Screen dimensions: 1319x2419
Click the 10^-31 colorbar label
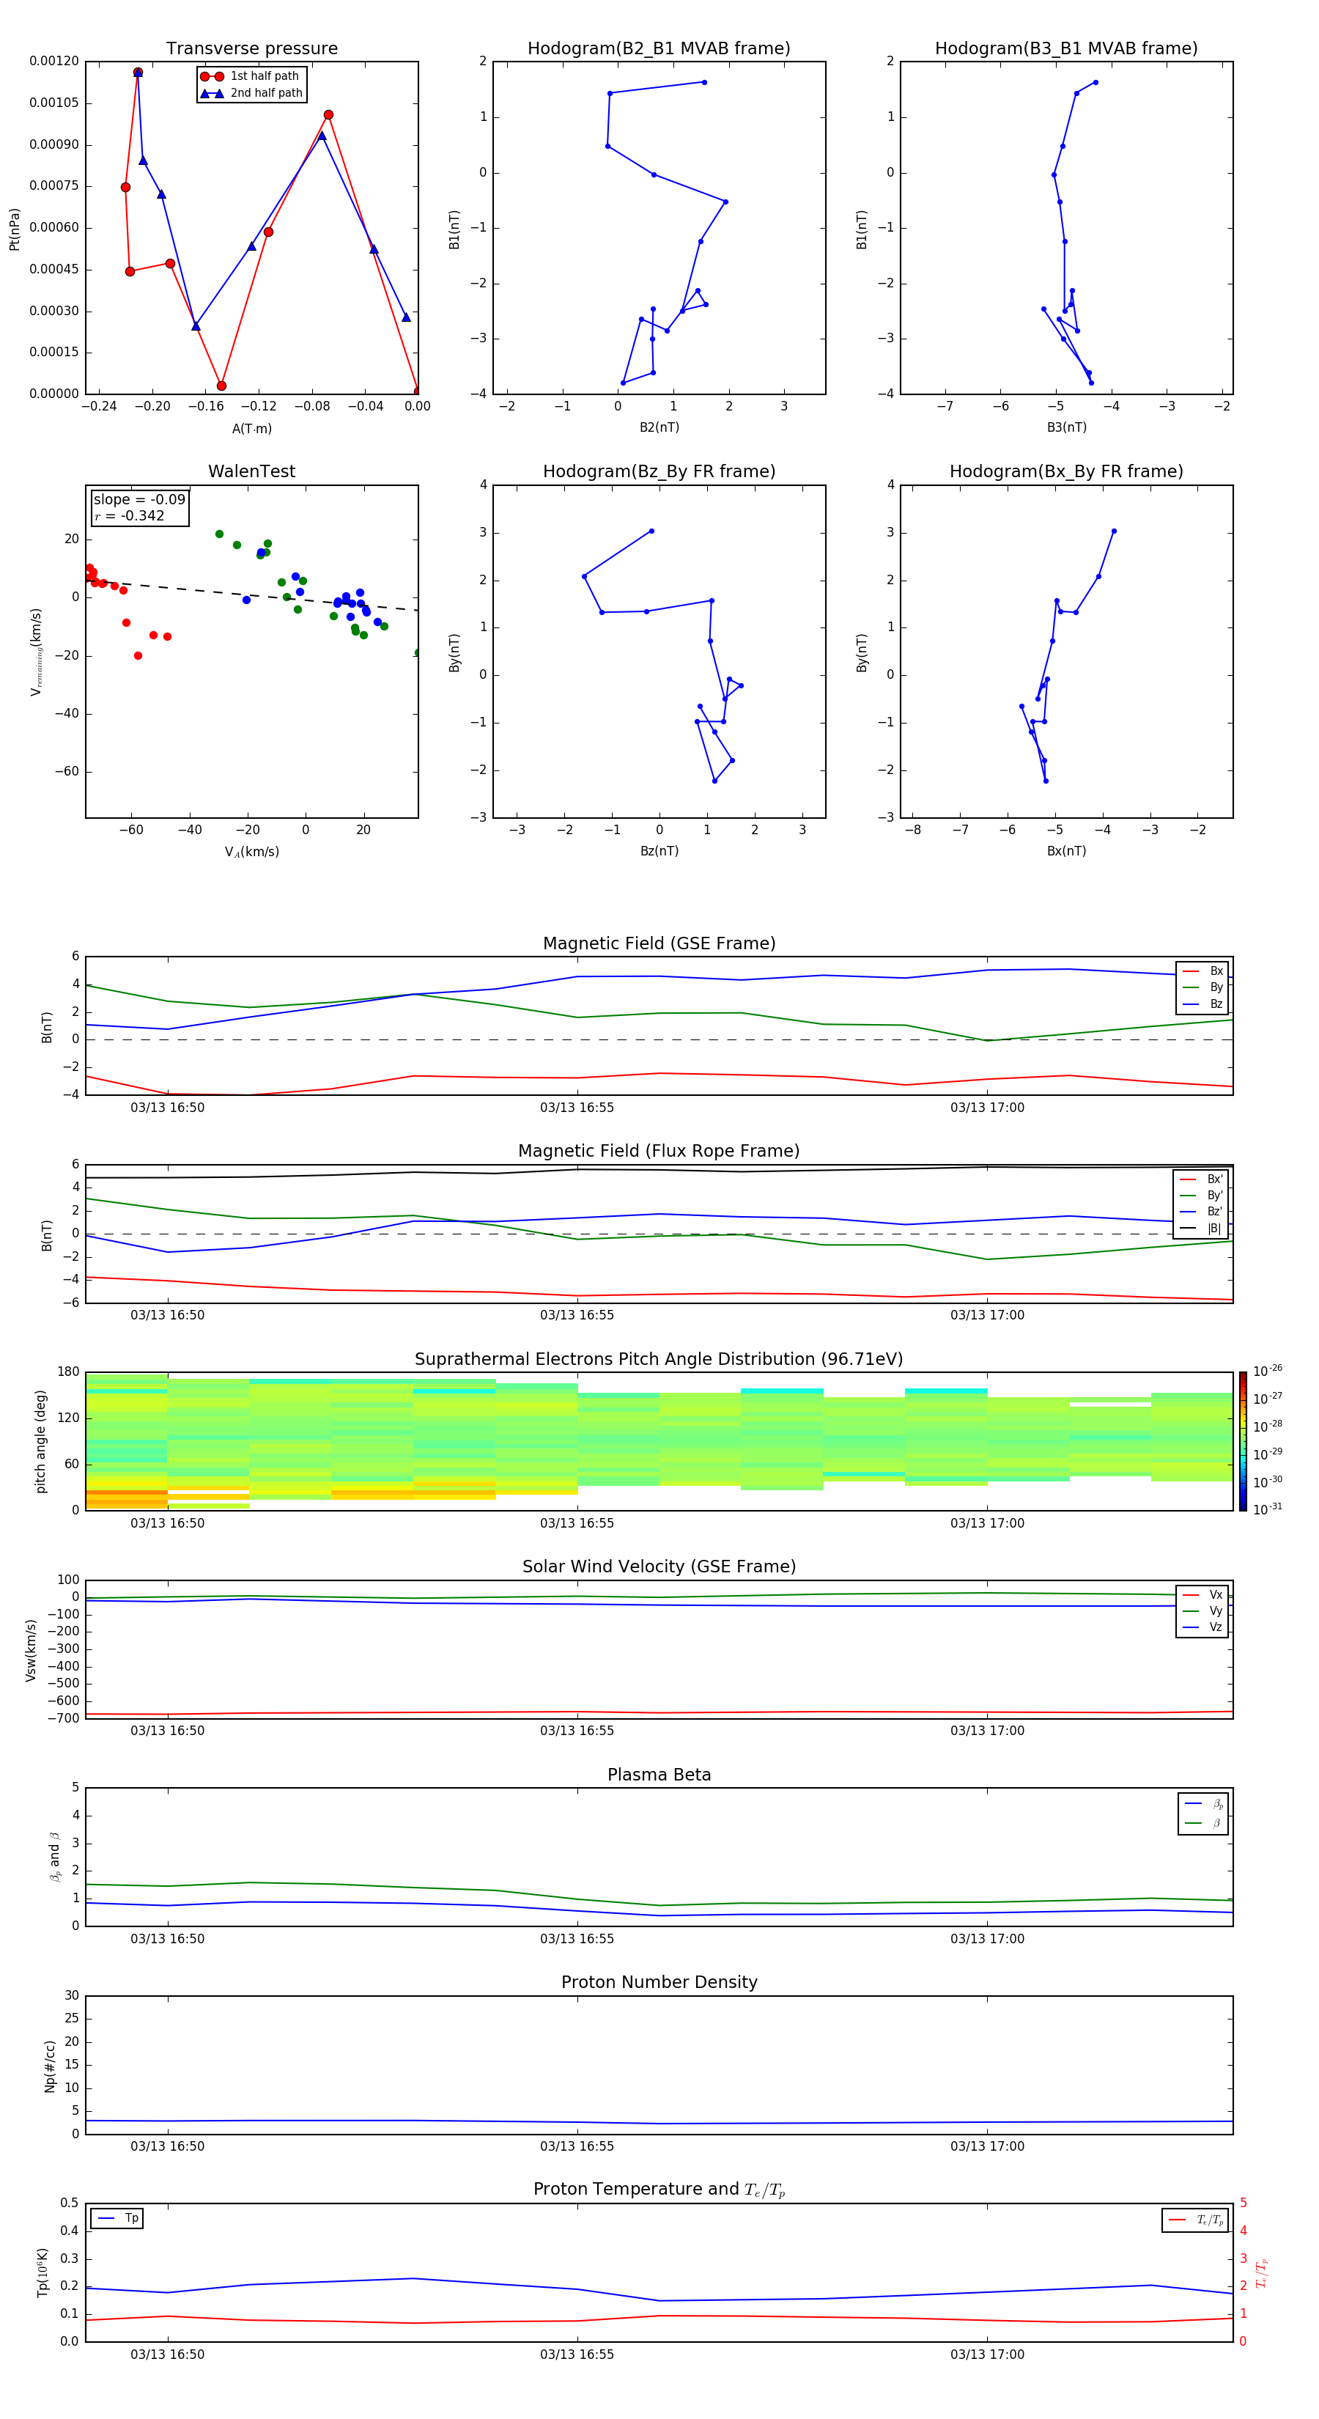[x=1268, y=1509]
